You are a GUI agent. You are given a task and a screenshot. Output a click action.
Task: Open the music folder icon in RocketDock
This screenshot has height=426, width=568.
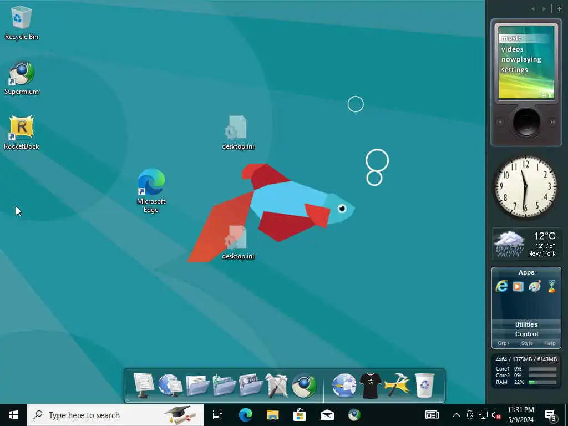click(x=224, y=386)
